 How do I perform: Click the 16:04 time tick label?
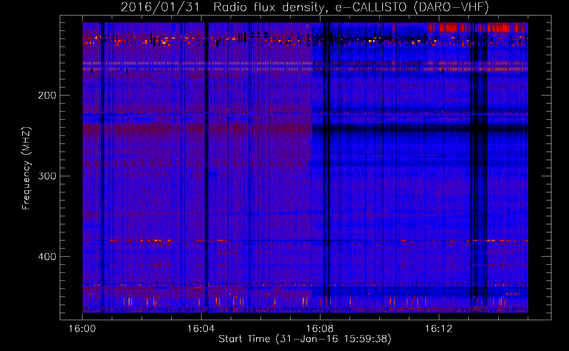coord(201,329)
